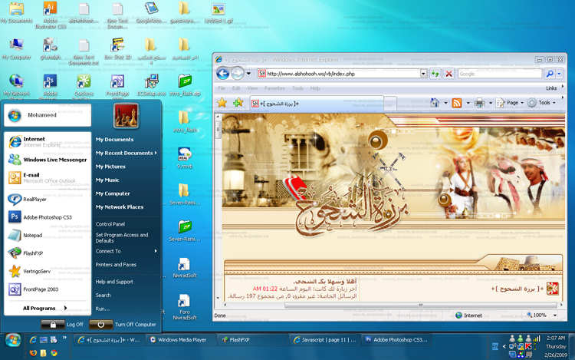The image size is (575, 360).
Task: Switch to FlashFXP taskbar button
Action: 253,340
